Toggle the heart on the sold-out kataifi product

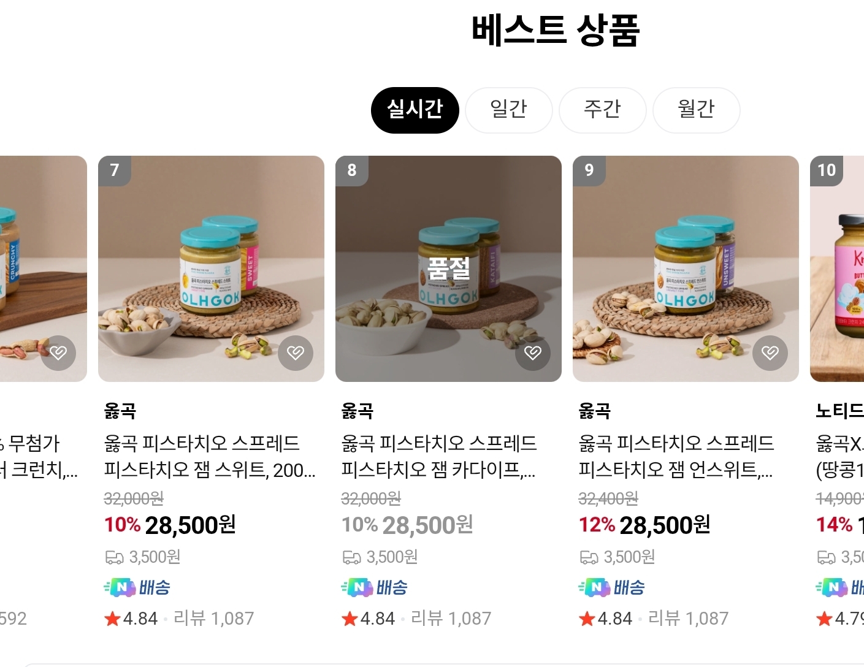(x=533, y=353)
